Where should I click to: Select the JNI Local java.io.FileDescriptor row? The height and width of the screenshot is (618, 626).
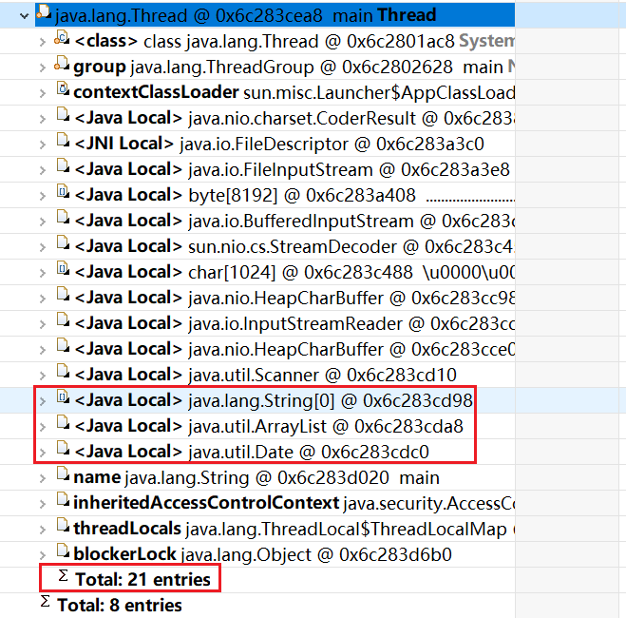257,145
